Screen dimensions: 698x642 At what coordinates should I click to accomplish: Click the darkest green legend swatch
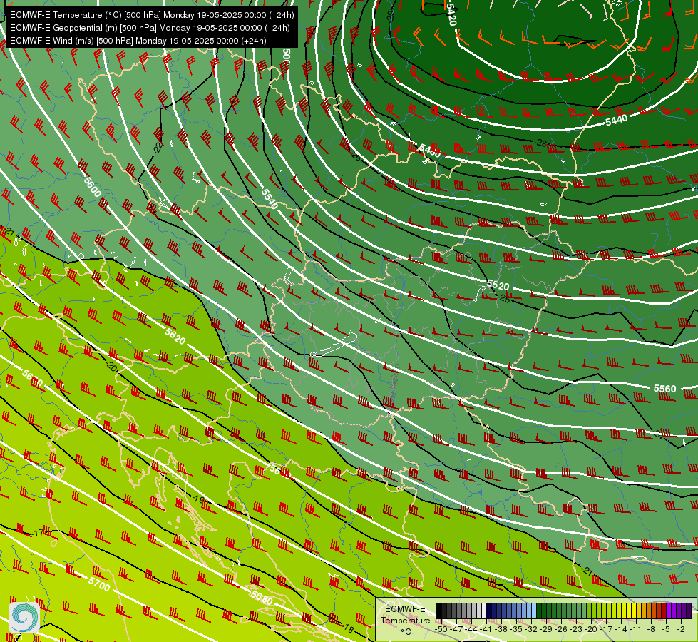click(x=539, y=611)
